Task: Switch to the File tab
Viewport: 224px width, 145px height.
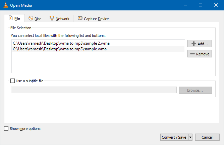Action: click(14, 18)
